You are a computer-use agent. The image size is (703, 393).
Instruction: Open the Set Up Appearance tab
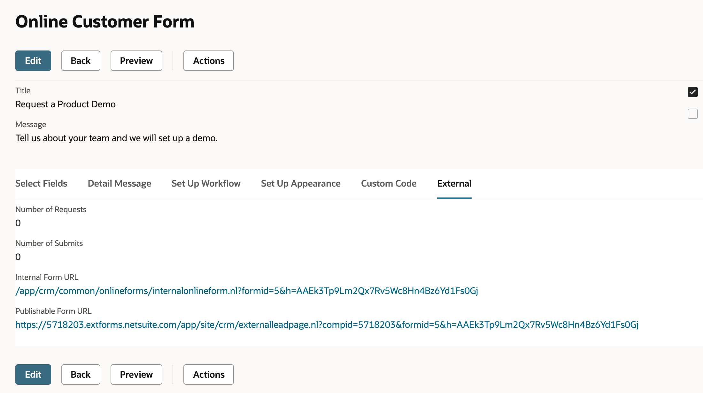click(x=301, y=183)
